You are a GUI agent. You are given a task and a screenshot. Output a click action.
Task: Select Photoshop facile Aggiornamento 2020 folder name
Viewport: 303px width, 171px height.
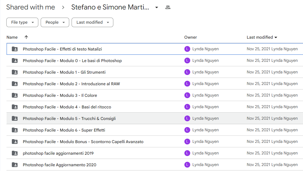click(x=59, y=165)
